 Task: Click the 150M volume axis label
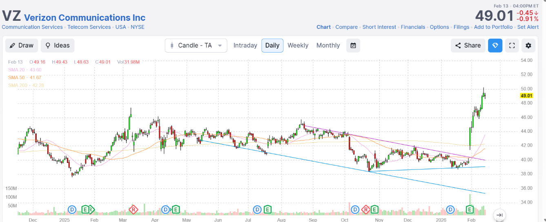pyautogui.click(x=11, y=189)
